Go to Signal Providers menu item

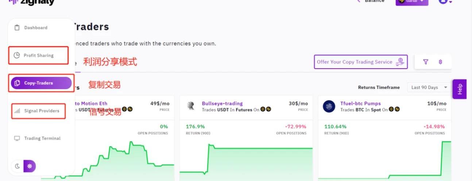point(41,111)
